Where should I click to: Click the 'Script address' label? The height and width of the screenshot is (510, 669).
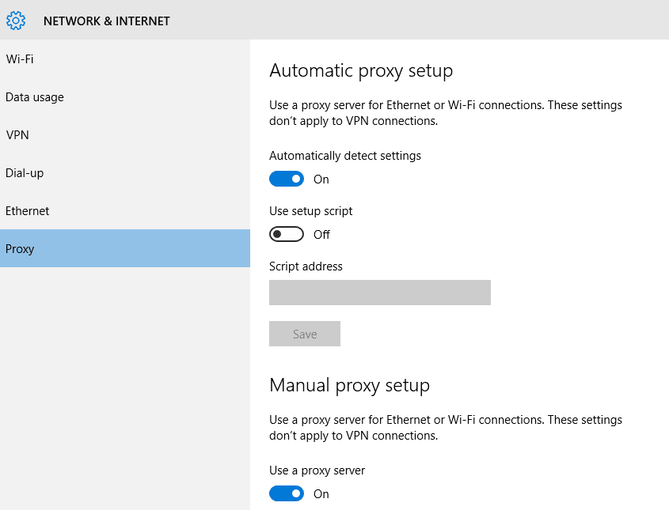pos(306,266)
